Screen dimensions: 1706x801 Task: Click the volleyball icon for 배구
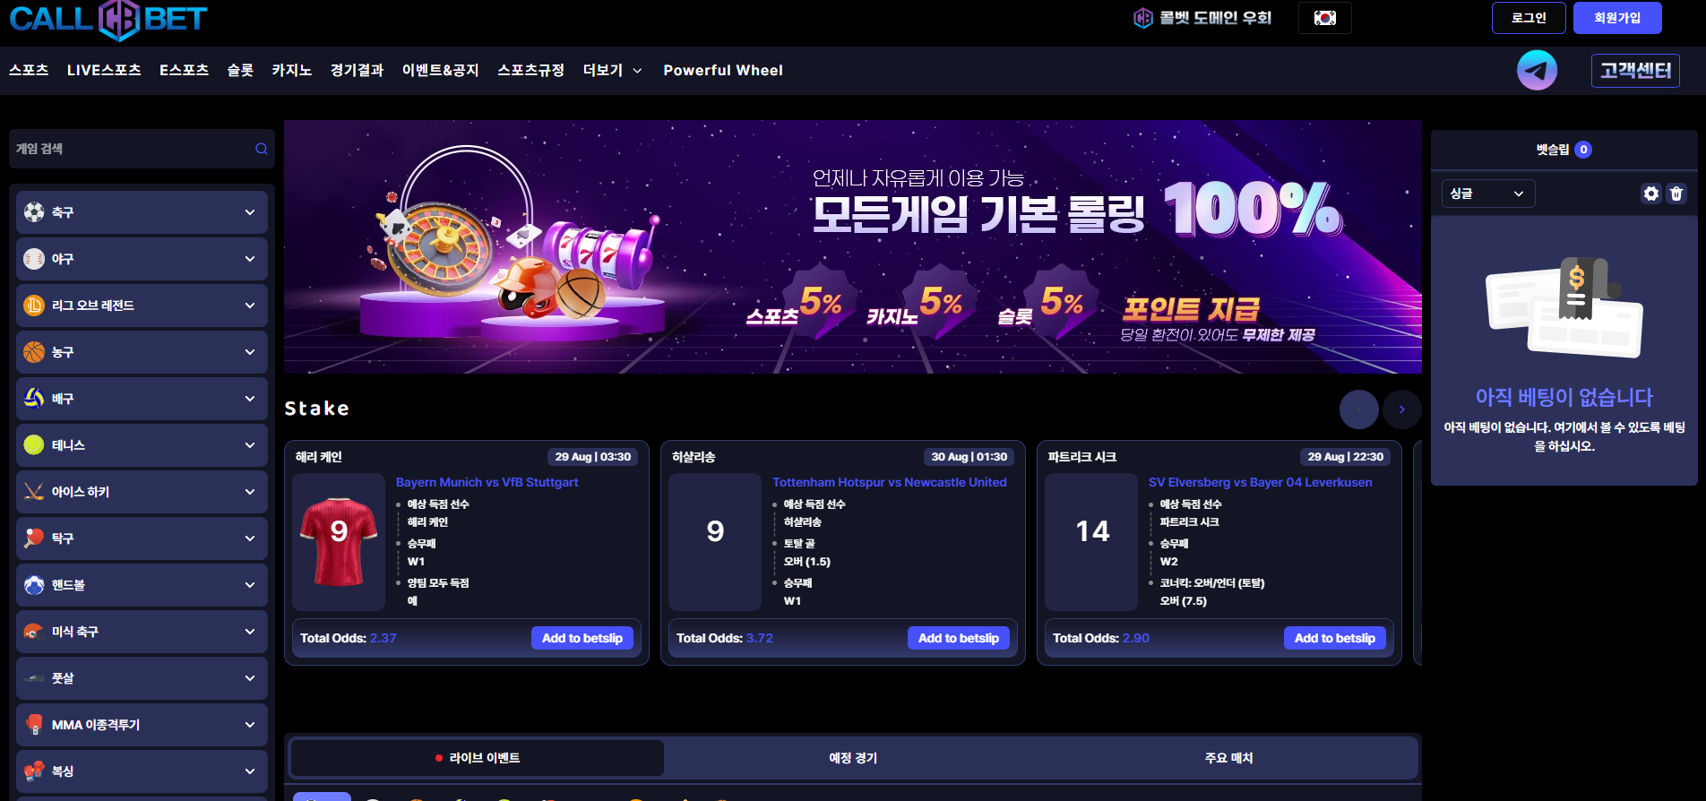tap(34, 399)
